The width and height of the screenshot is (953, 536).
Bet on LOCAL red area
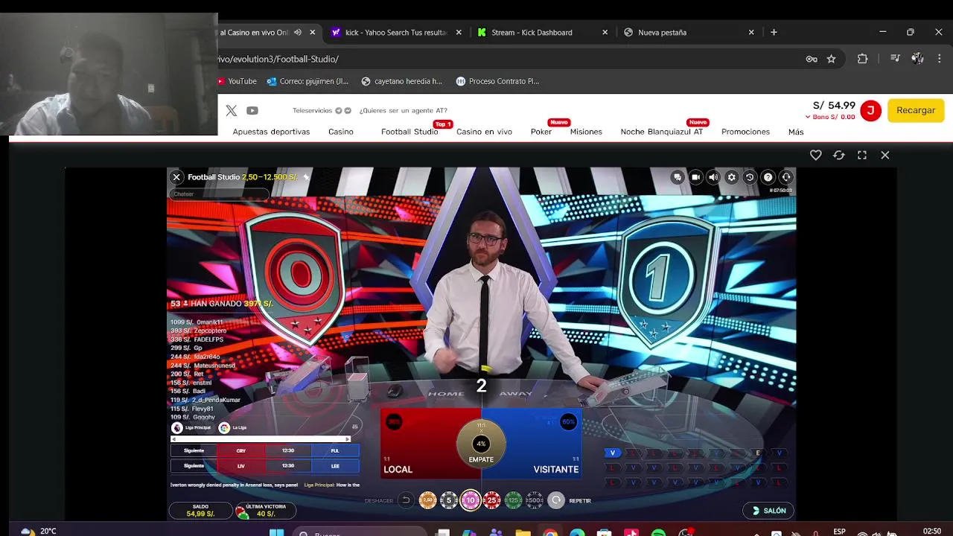click(421, 443)
